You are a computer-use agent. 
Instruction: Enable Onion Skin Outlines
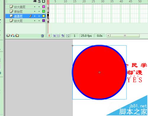pyautogui.click(x=58, y=36)
